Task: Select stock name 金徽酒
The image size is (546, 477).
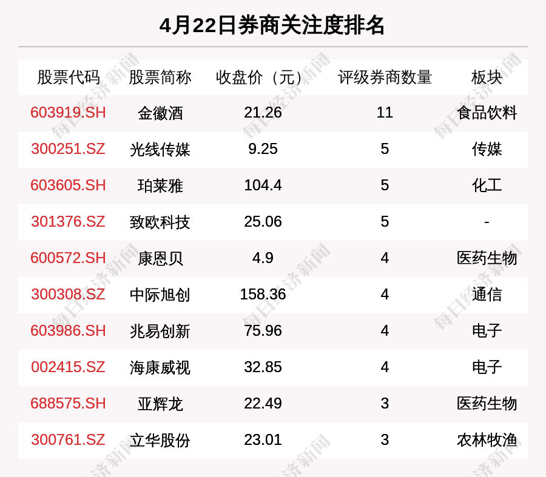Action: [x=160, y=113]
